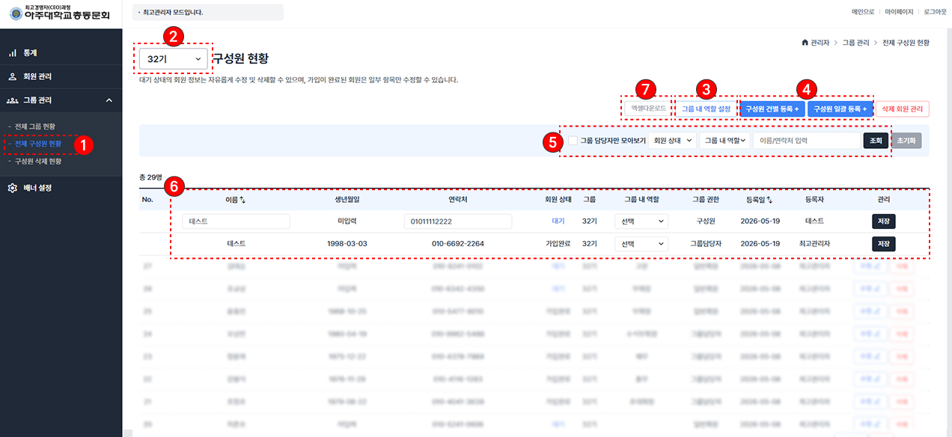Focus the 이름/연락처 입력 search field
Image resolution: width=952 pixels, height=437 pixels.
point(807,140)
